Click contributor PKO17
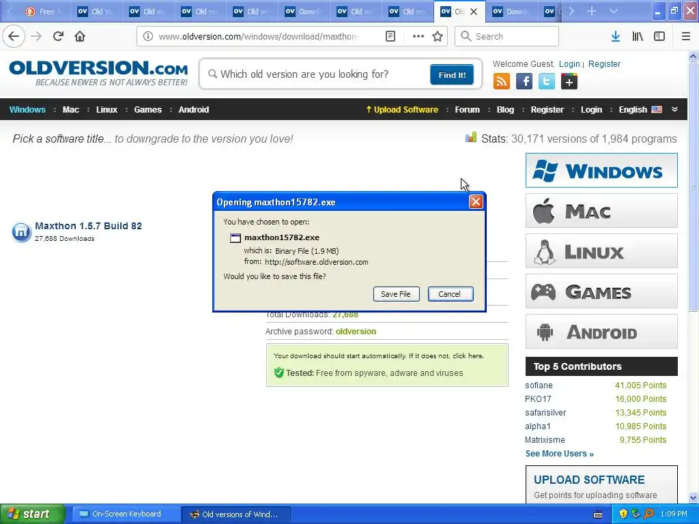Viewport: 699px width, 524px height. [x=538, y=398]
